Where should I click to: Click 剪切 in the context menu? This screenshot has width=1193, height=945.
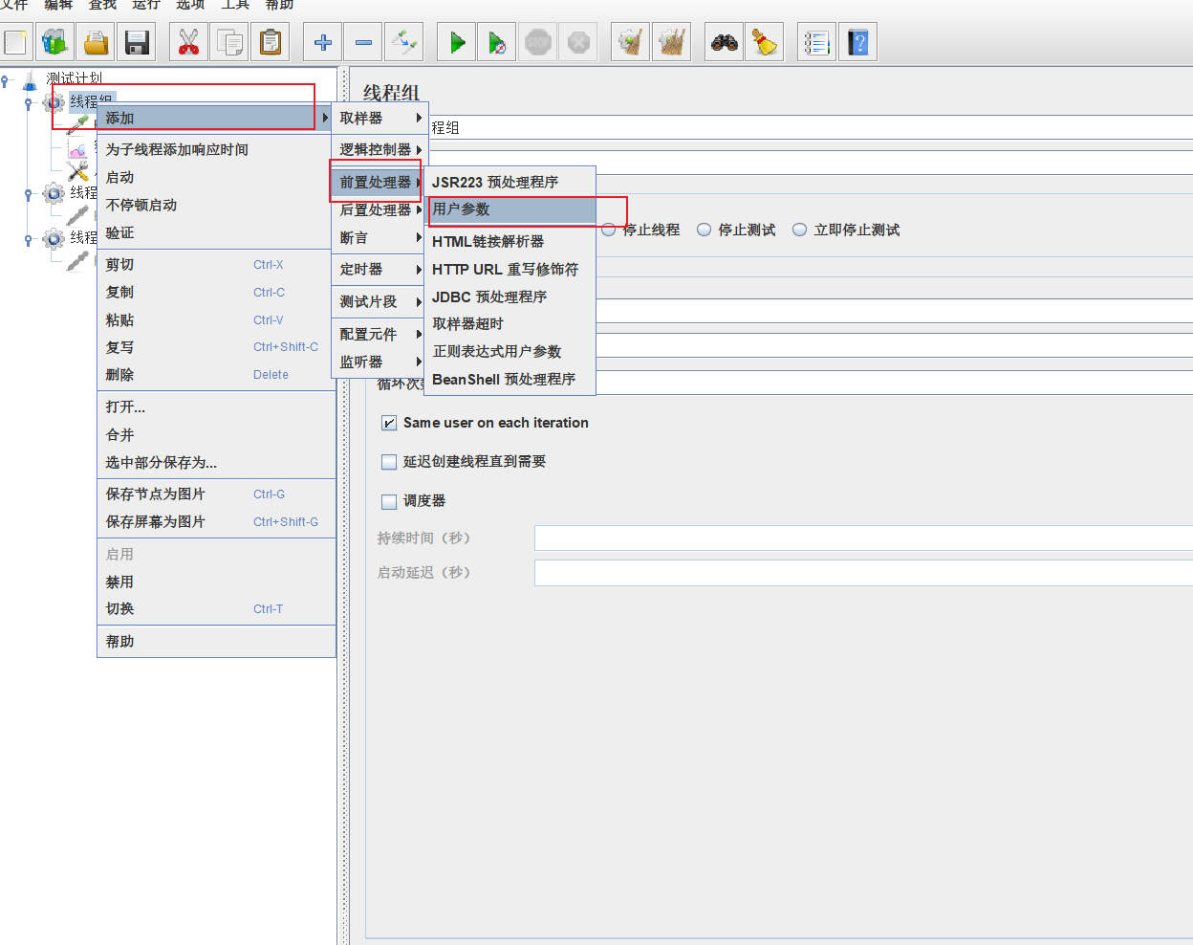(216, 264)
